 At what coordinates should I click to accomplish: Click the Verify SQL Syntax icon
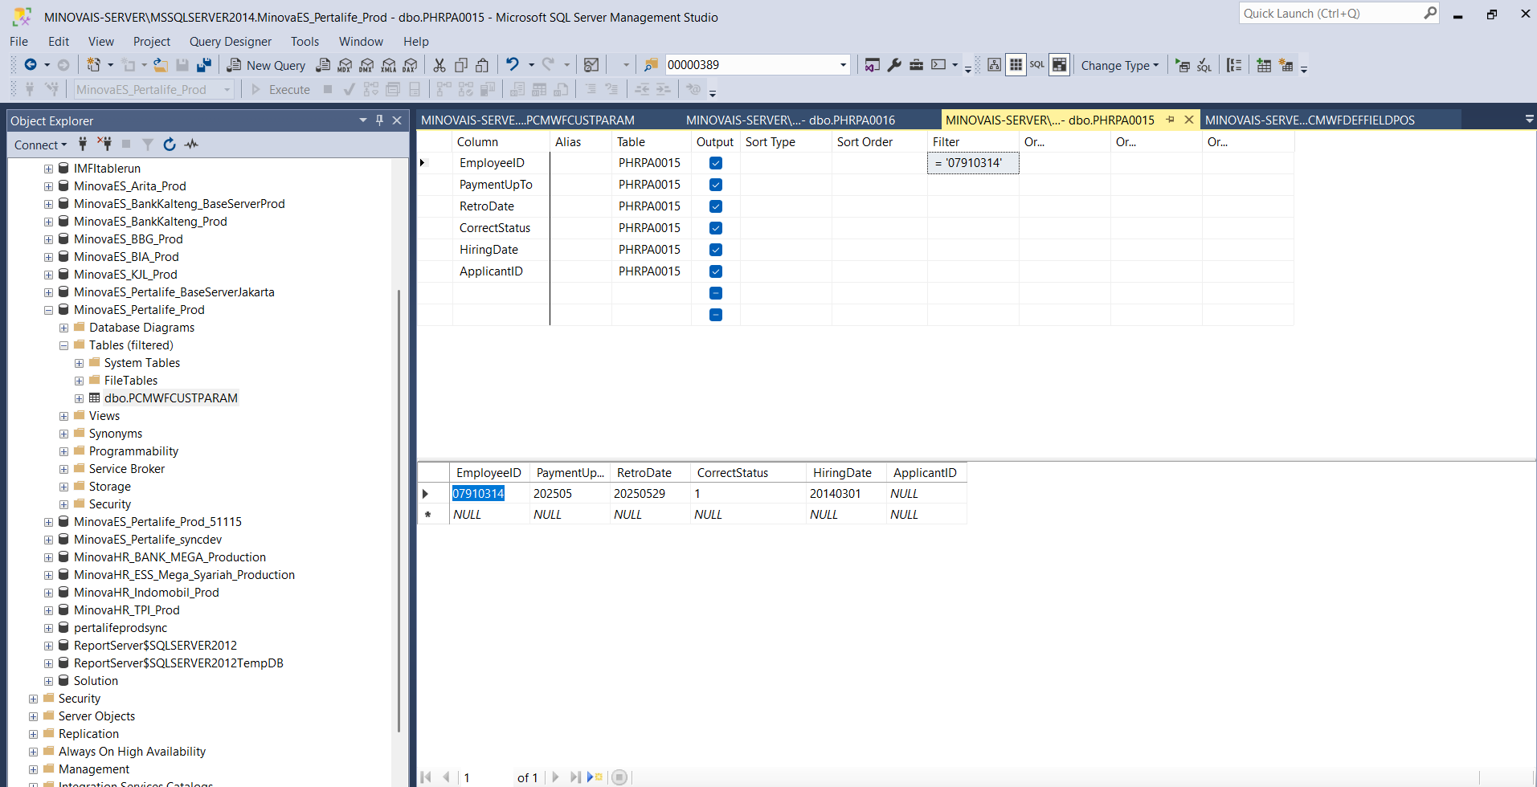pos(1204,65)
